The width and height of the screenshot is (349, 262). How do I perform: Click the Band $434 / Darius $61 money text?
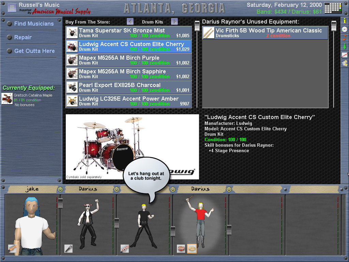pos(289,12)
